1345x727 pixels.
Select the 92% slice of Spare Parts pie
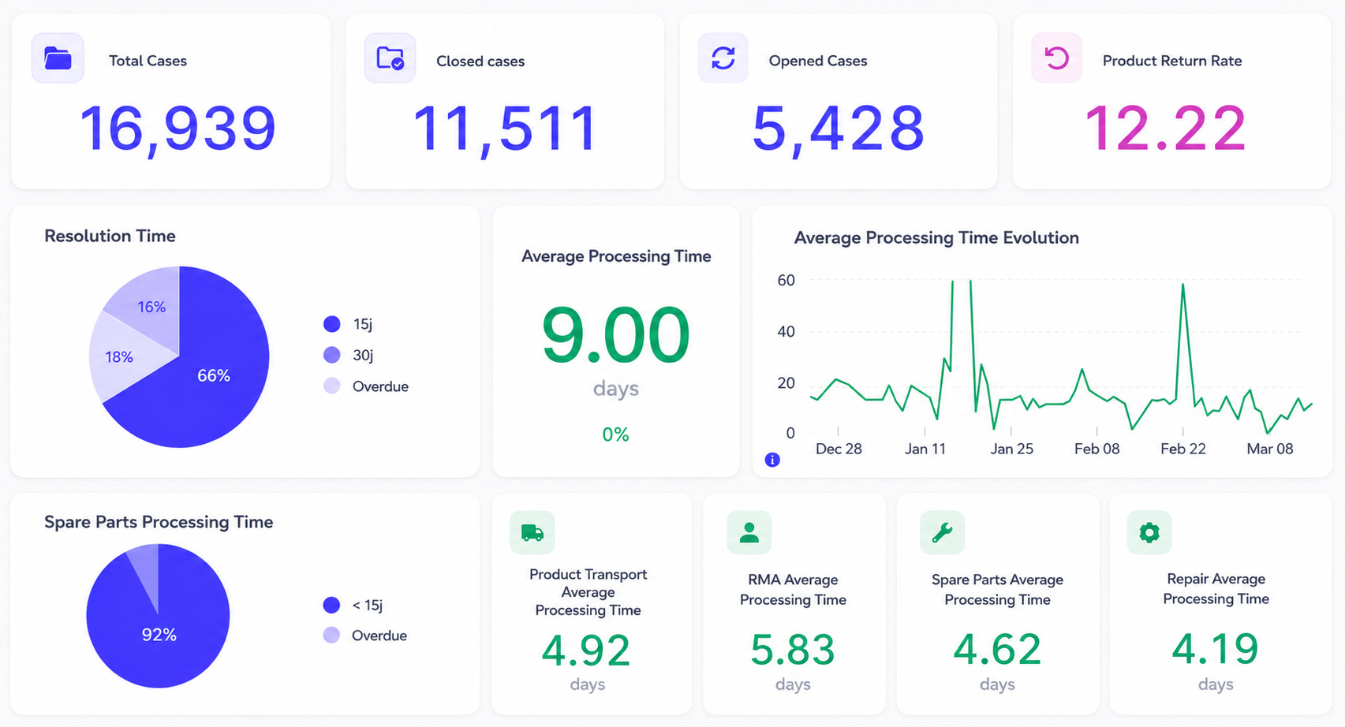pyautogui.click(x=159, y=635)
